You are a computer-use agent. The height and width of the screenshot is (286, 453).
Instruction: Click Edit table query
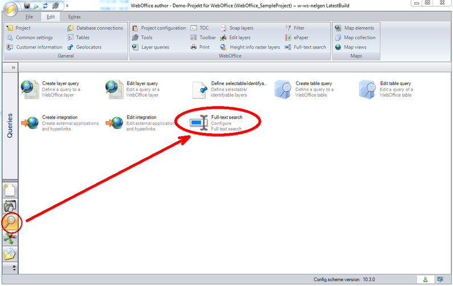(x=386, y=89)
